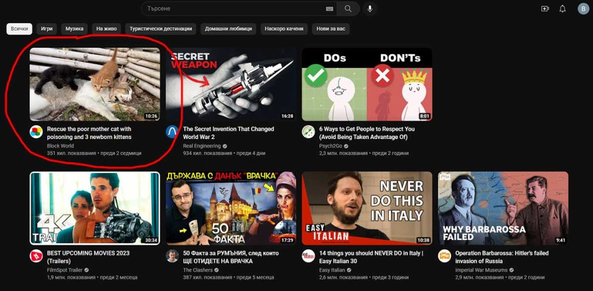Start voice search with microphone icon
This screenshot has width=593, height=291.
pos(370,9)
